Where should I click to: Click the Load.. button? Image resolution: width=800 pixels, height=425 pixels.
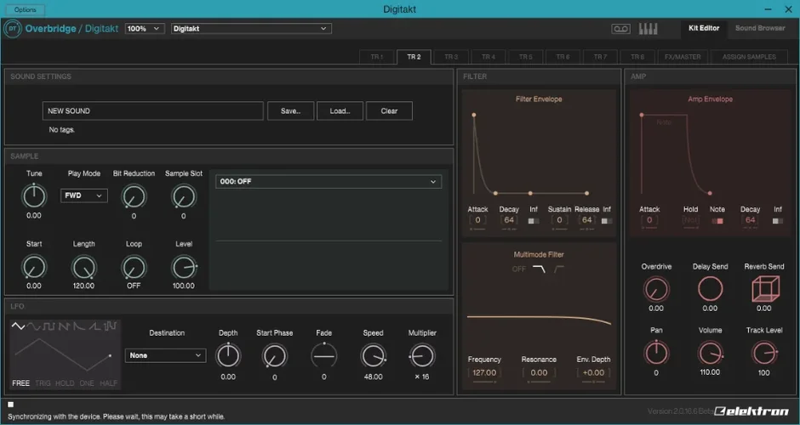[340, 111]
